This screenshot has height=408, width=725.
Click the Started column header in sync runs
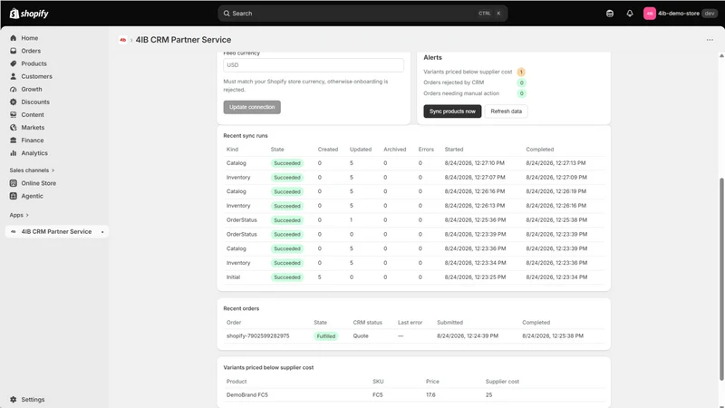(x=454, y=150)
